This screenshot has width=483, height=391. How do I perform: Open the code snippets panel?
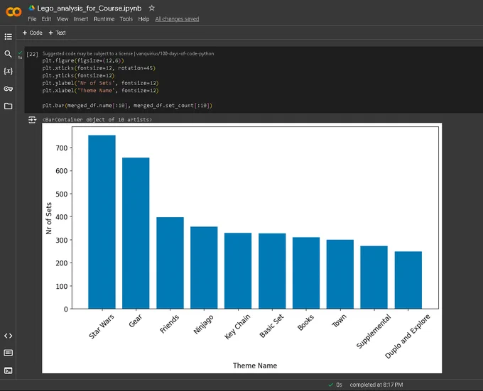pyautogui.click(x=8, y=336)
